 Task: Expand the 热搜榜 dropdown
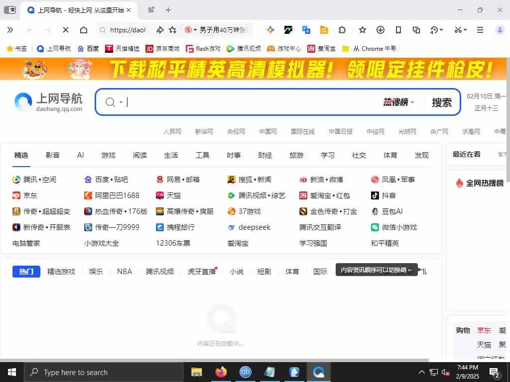click(x=399, y=102)
